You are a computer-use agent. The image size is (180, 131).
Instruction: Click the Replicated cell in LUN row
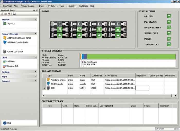[x=142, y=88]
